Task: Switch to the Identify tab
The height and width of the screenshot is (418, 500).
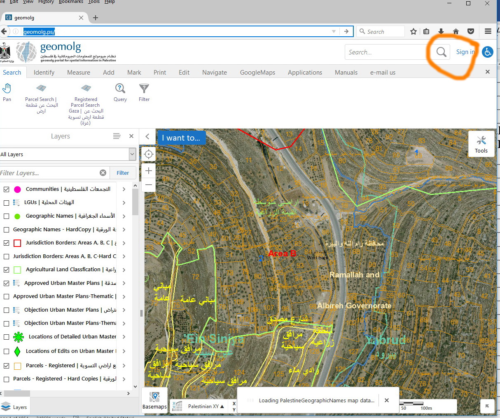Action: [44, 72]
